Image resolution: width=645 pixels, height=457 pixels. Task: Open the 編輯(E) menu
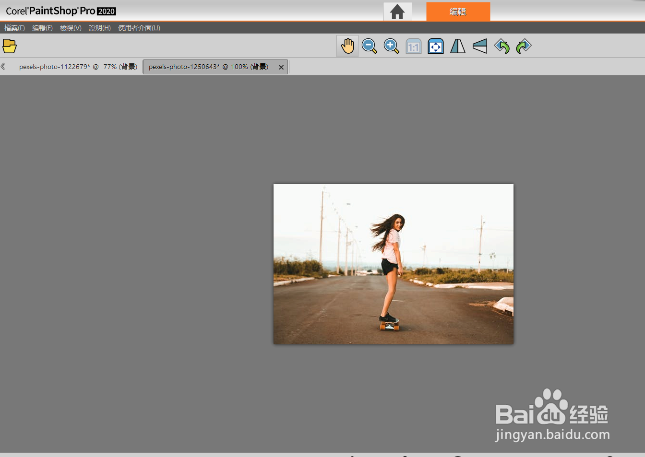pyautogui.click(x=42, y=28)
